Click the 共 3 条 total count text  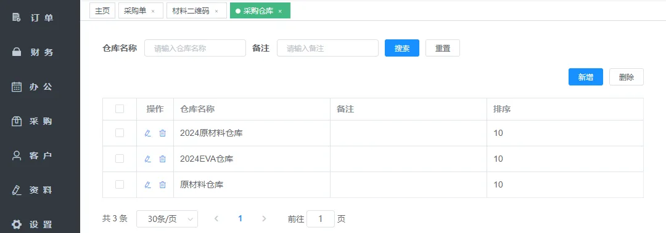point(115,219)
